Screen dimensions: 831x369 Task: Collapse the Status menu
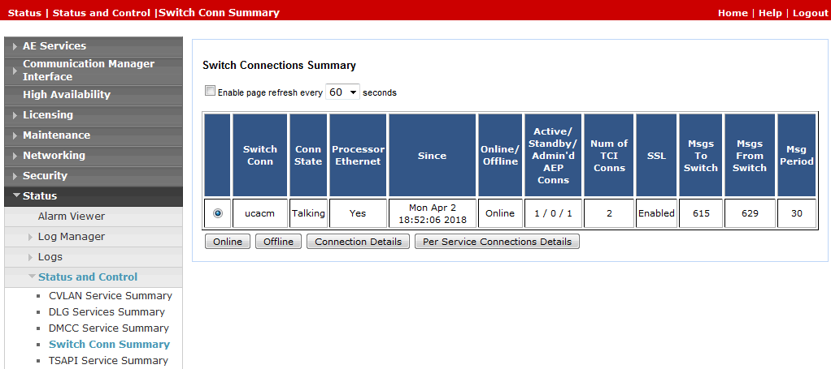[x=40, y=196]
